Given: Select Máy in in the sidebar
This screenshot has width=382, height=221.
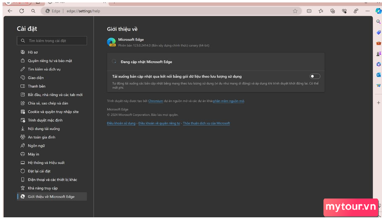Looking at the screenshot, I should [52, 154].
